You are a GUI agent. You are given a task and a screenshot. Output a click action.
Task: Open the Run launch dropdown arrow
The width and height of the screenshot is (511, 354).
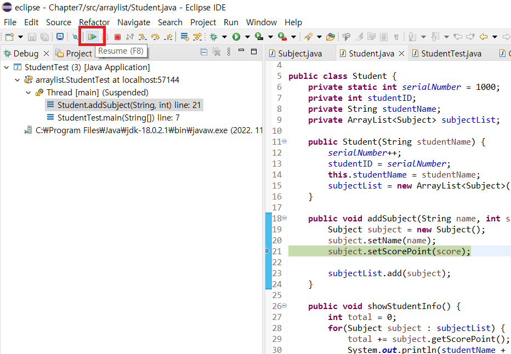point(247,37)
